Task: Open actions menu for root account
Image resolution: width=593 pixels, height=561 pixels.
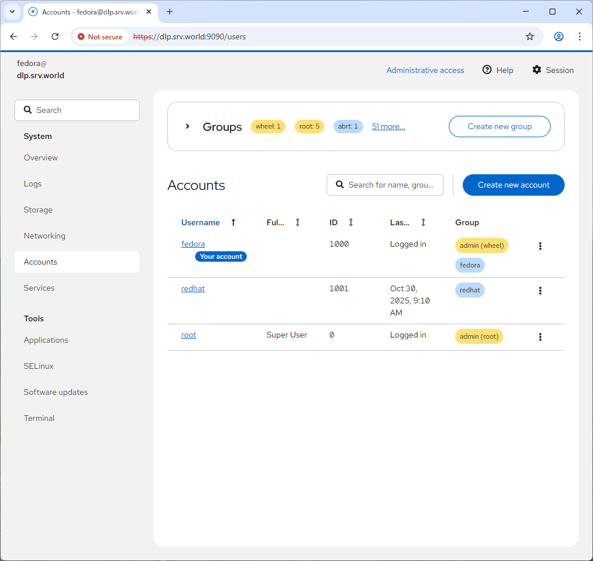Action: [x=540, y=337]
